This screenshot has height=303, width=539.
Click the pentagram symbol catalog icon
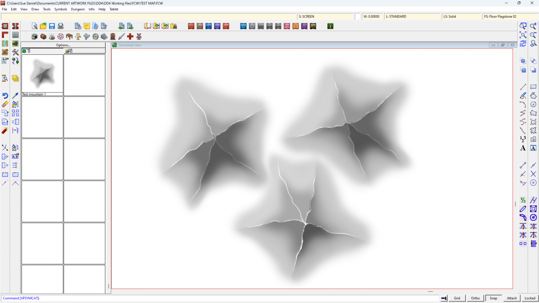coord(61,37)
